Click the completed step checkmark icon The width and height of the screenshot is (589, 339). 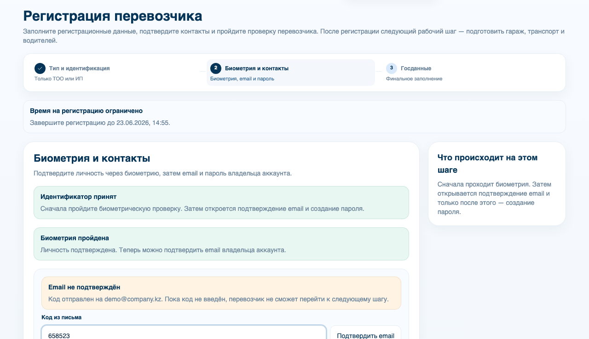pos(40,68)
